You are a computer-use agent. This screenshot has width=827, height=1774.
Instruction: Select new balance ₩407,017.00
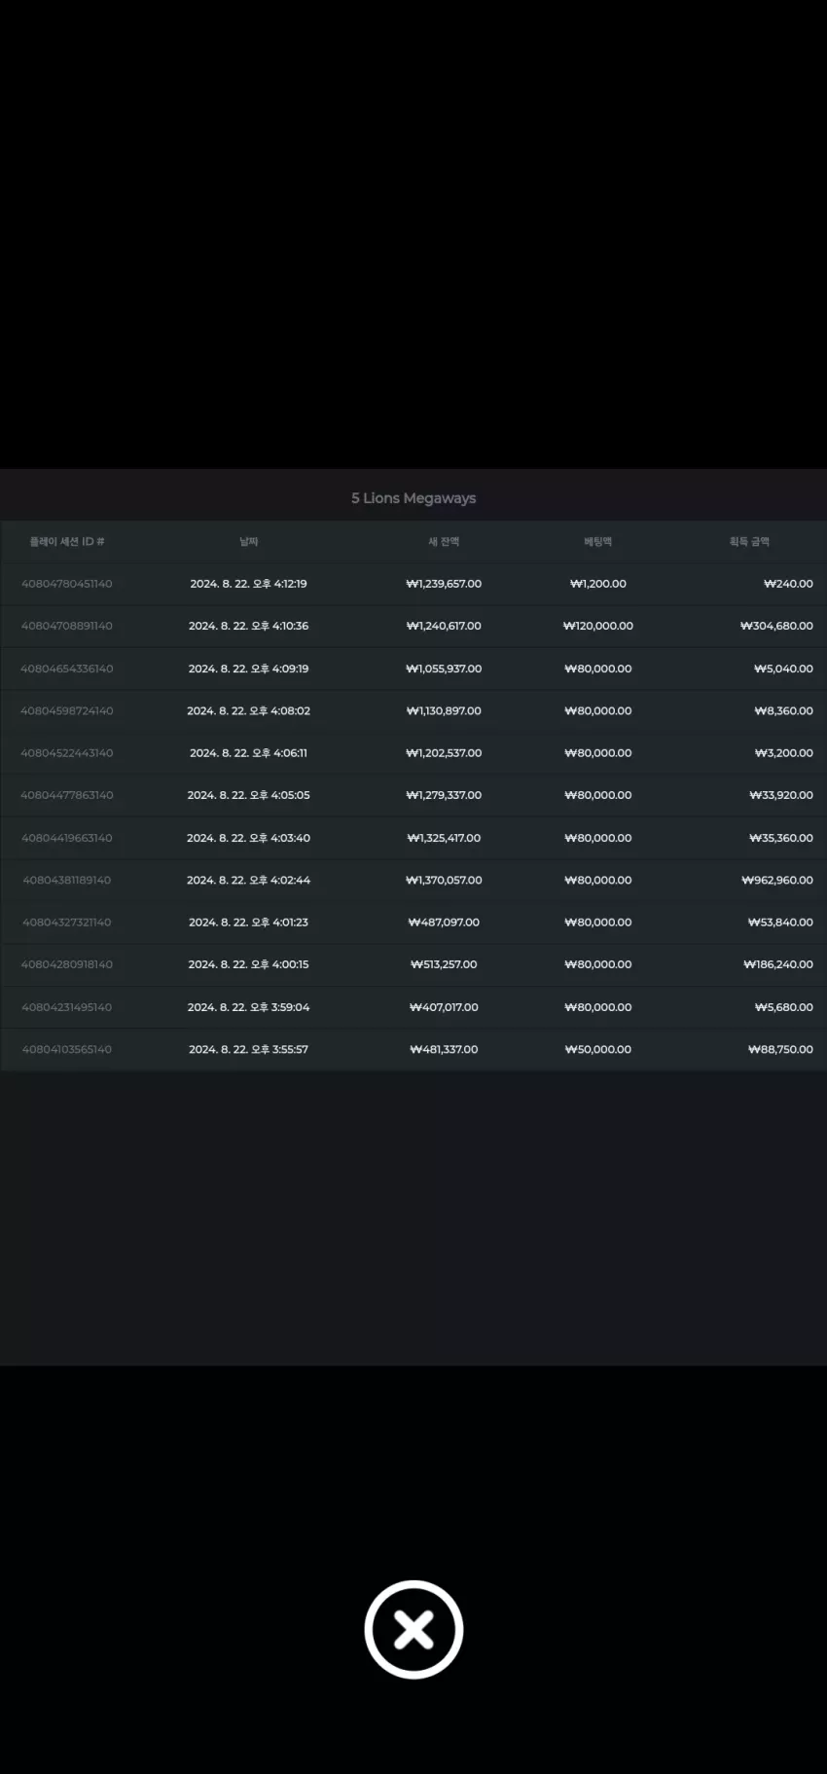444,1007
